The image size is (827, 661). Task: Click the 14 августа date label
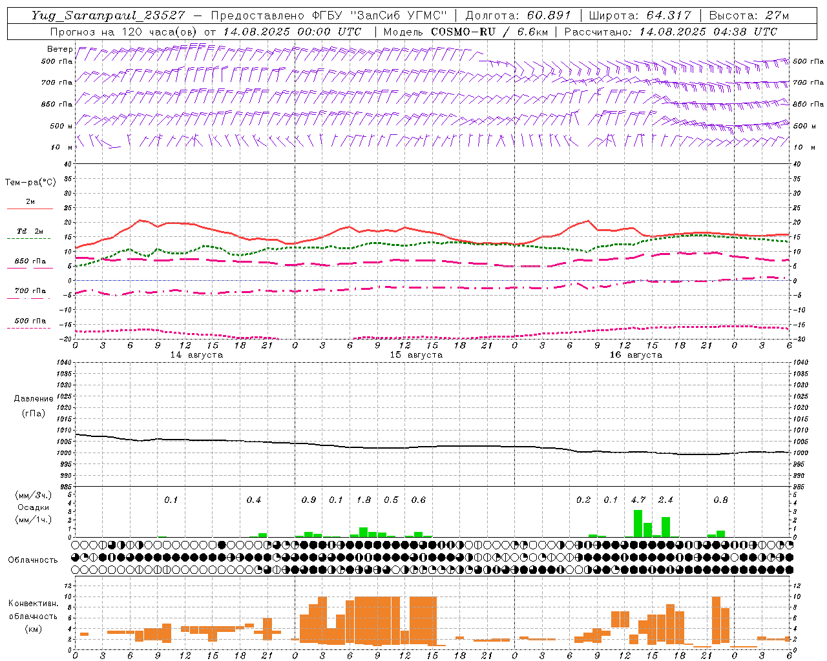pyautogui.click(x=196, y=355)
